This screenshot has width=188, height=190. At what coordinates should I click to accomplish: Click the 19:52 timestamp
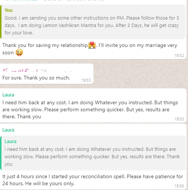pyautogui.click(x=179, y=55)
